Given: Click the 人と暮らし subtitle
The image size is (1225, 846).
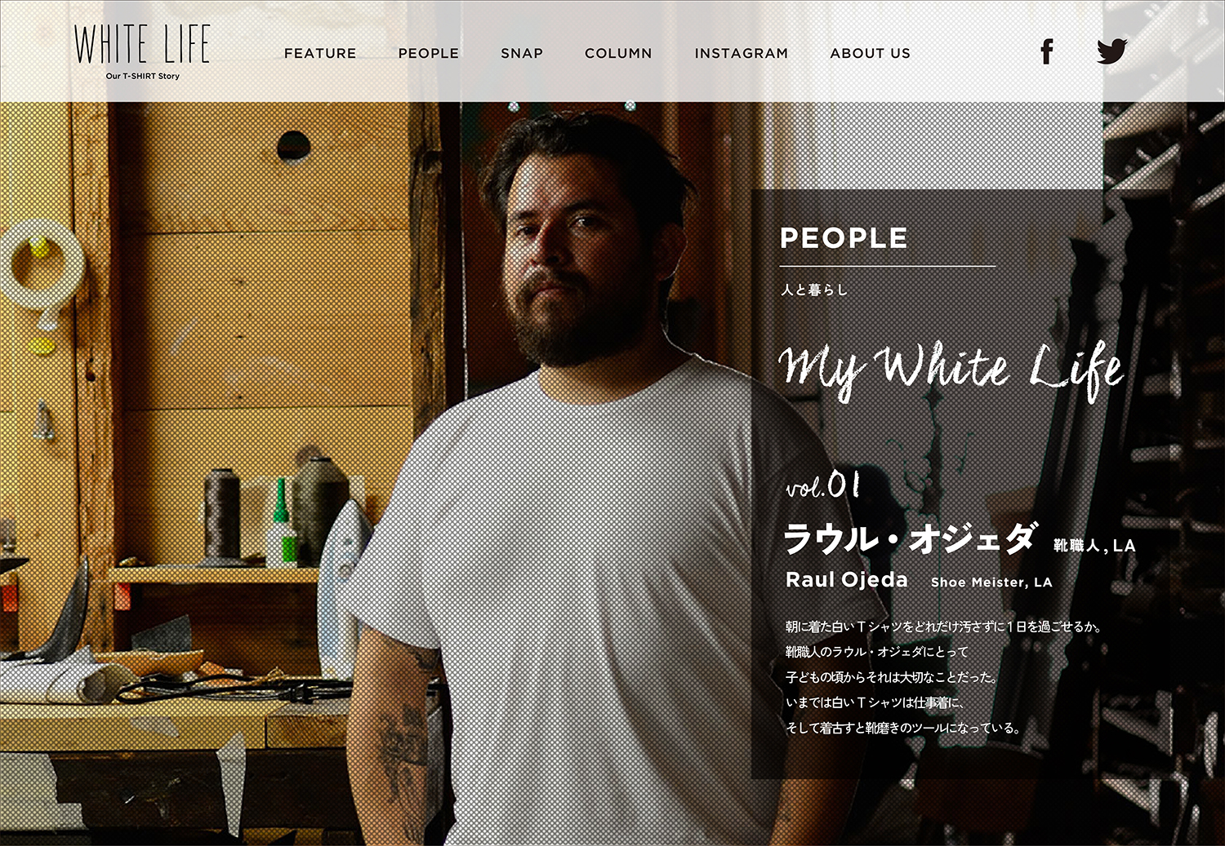Looking at the screenshot, I should tap(814, 290).
